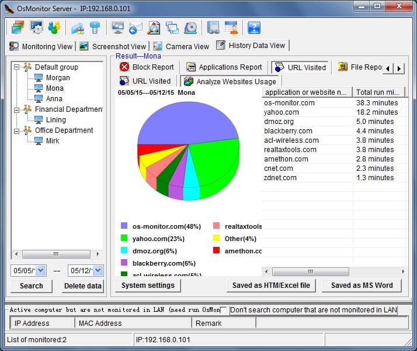The image size is (417, 351).
Task: Select Mona in the computer tree
Action: (x=54, y=88)
